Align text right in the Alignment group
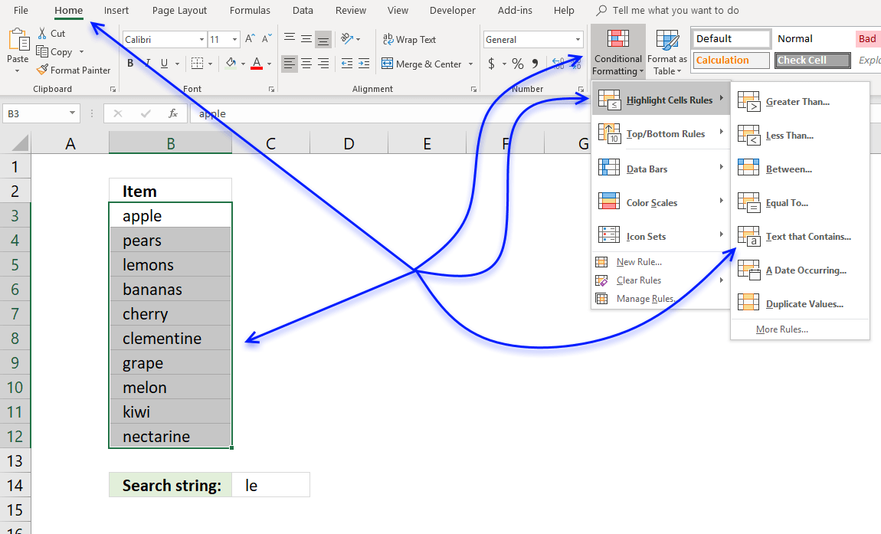The height and width of the screenshot is (534, 881). click(x=323, y=64)
